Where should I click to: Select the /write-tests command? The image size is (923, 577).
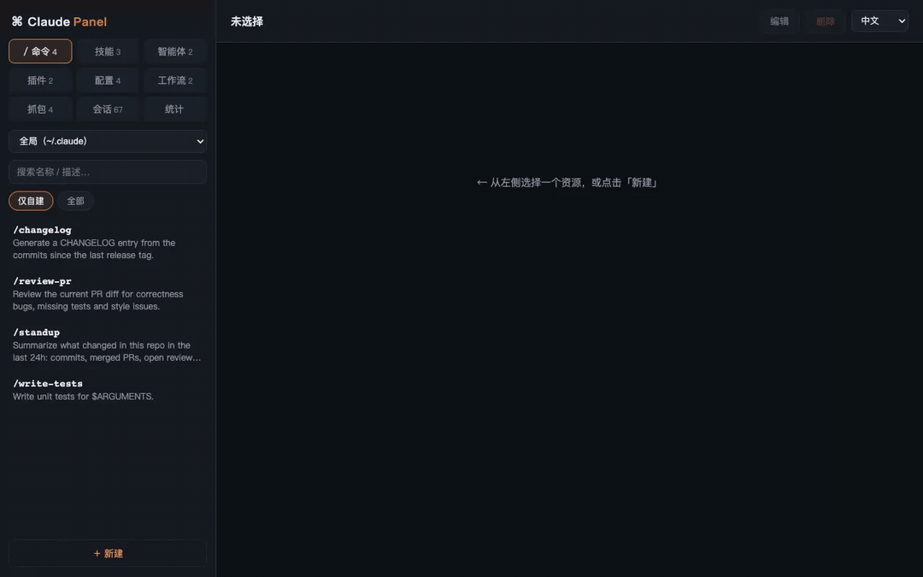click(108, 390)
